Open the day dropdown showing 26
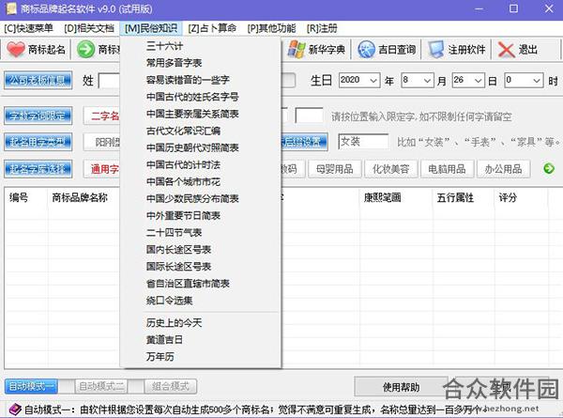Viewport: 563px width, 418px height. (478, 80)
